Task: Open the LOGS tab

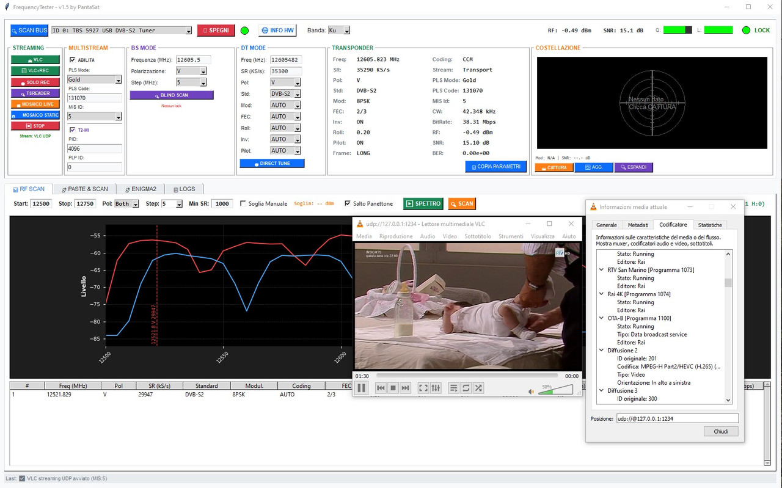Action: [x=184, y=189]
